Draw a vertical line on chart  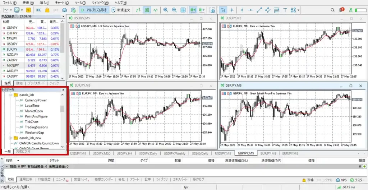point(242,10)
